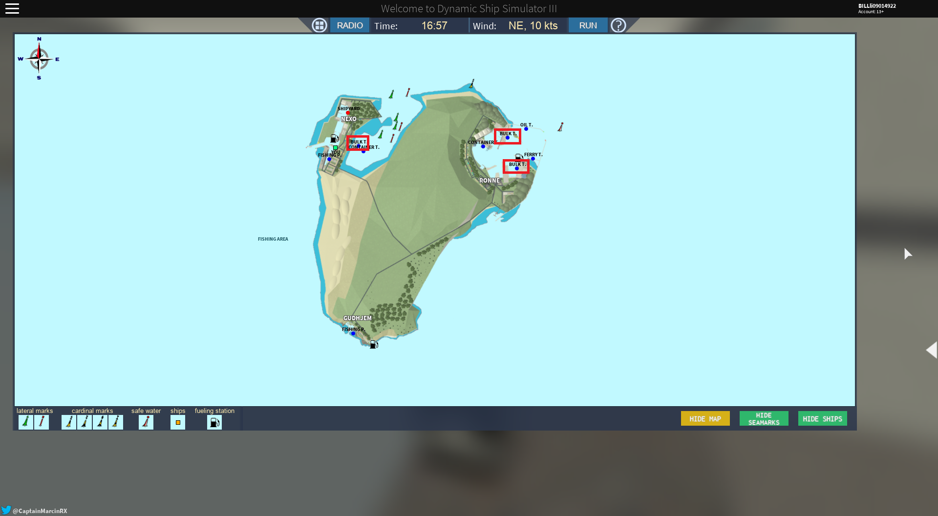Select the red lateral mark legend icon

tap(42, 422)
